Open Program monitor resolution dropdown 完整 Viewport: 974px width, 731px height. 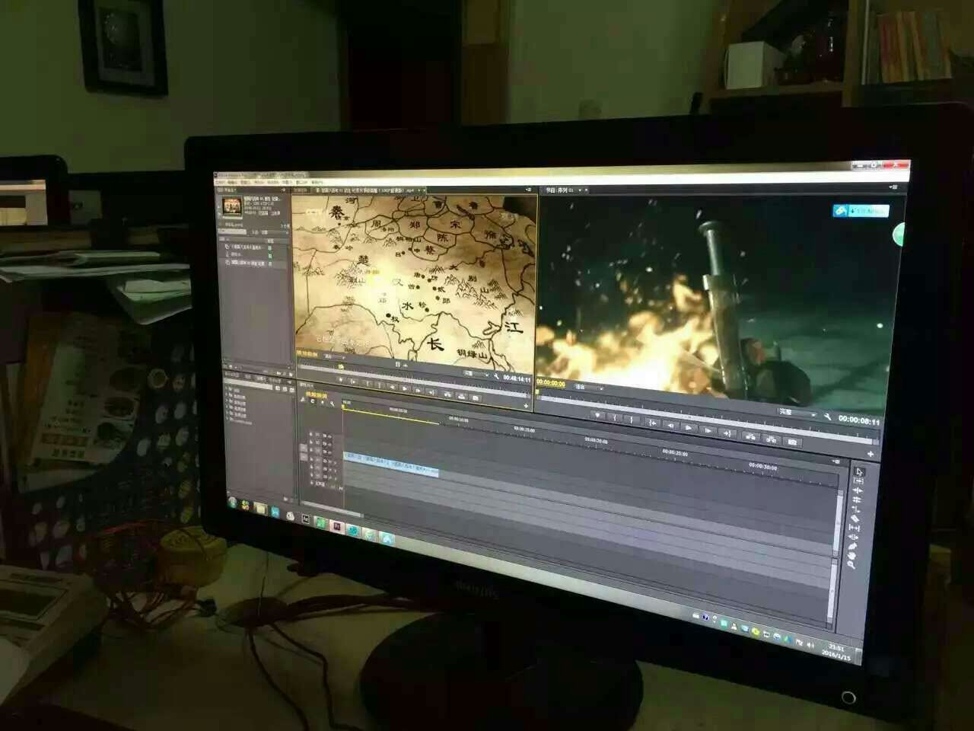(797, 412)
